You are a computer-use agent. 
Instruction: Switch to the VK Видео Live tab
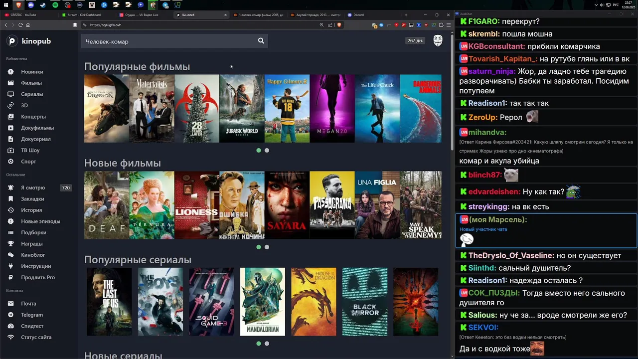pos(144,15)
